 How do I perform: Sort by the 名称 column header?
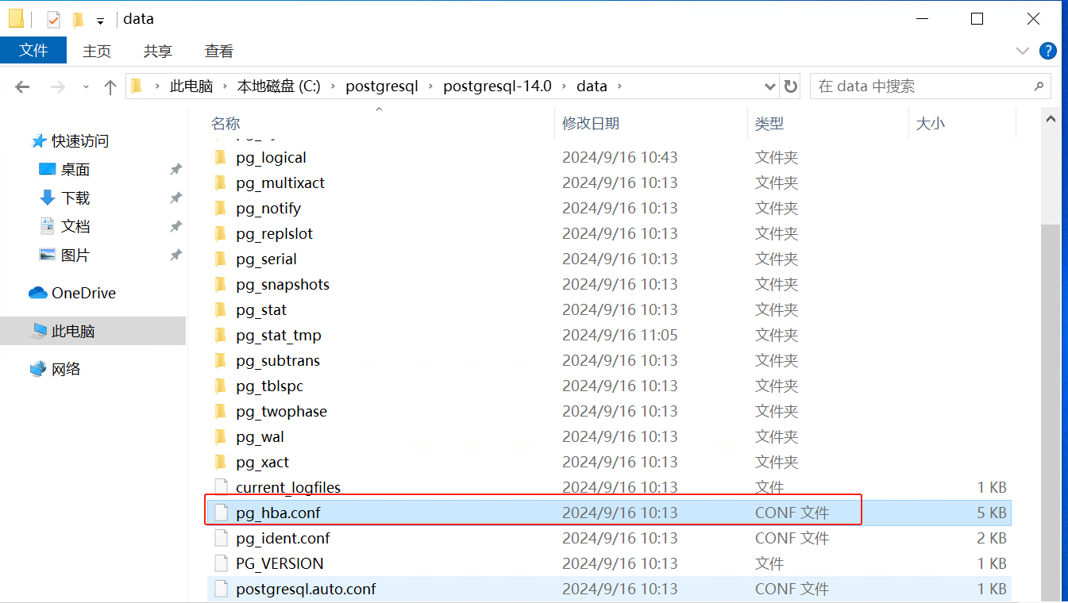[226, 124]
